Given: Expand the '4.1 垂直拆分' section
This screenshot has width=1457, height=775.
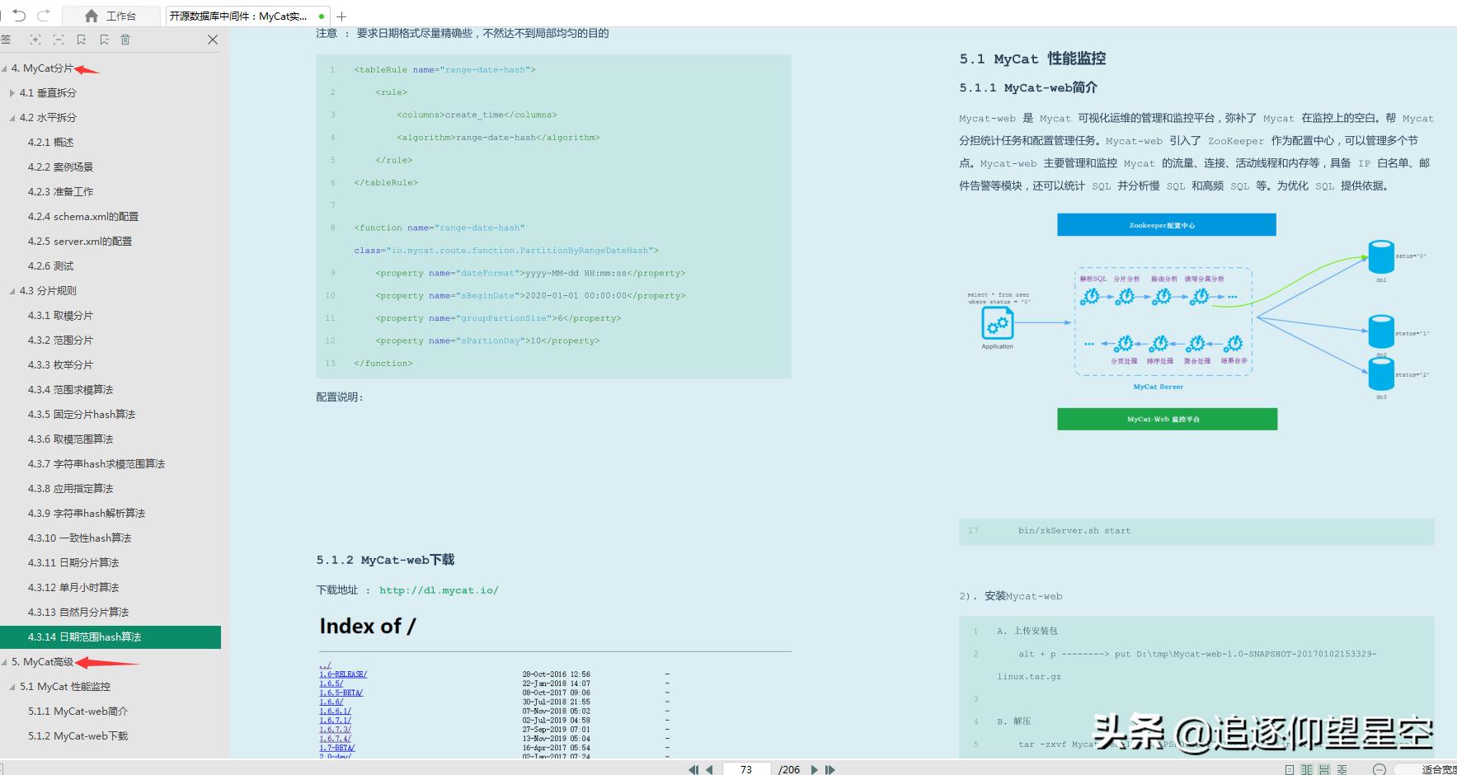Looking at the screenshot, I should [x=13, y=93].
